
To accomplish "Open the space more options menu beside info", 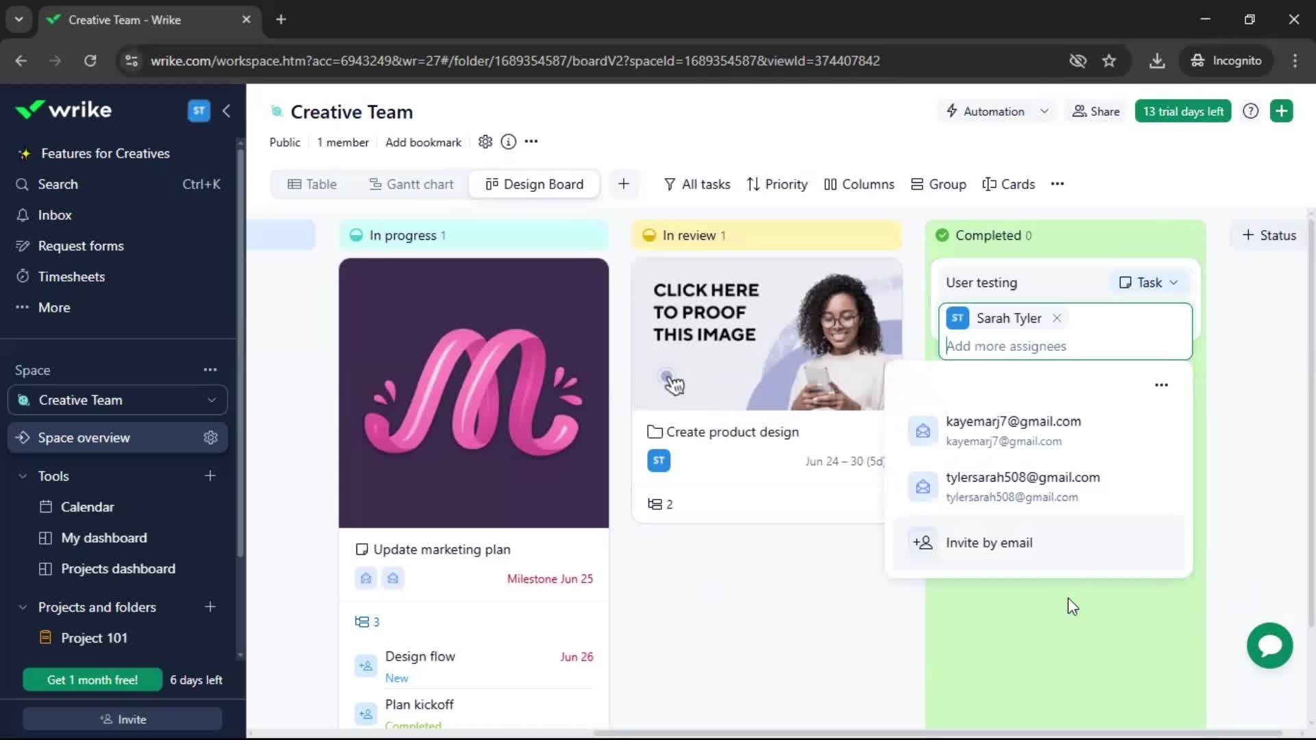I will (531, 142).
